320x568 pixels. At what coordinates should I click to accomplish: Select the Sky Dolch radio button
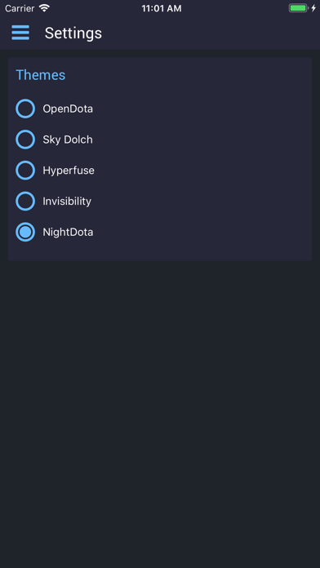[25, 140]
